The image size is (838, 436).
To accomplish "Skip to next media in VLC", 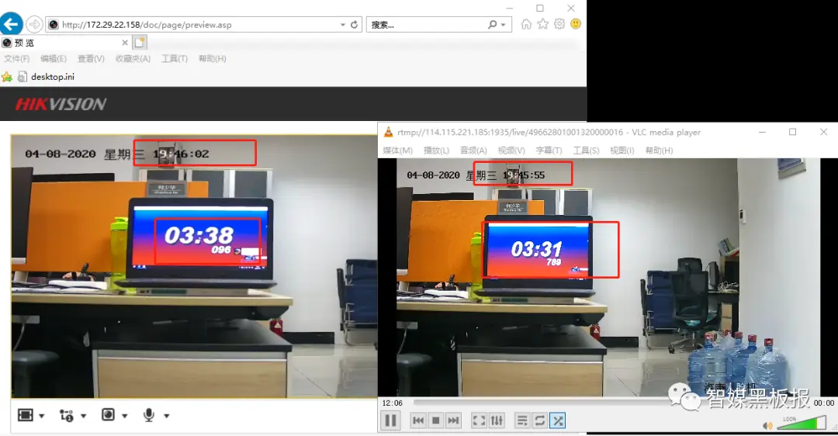I will 453,420.
